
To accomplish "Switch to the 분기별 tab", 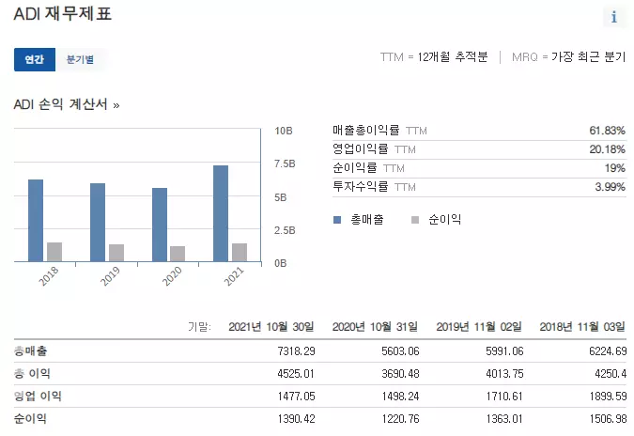I will click(x=80, y=59).
